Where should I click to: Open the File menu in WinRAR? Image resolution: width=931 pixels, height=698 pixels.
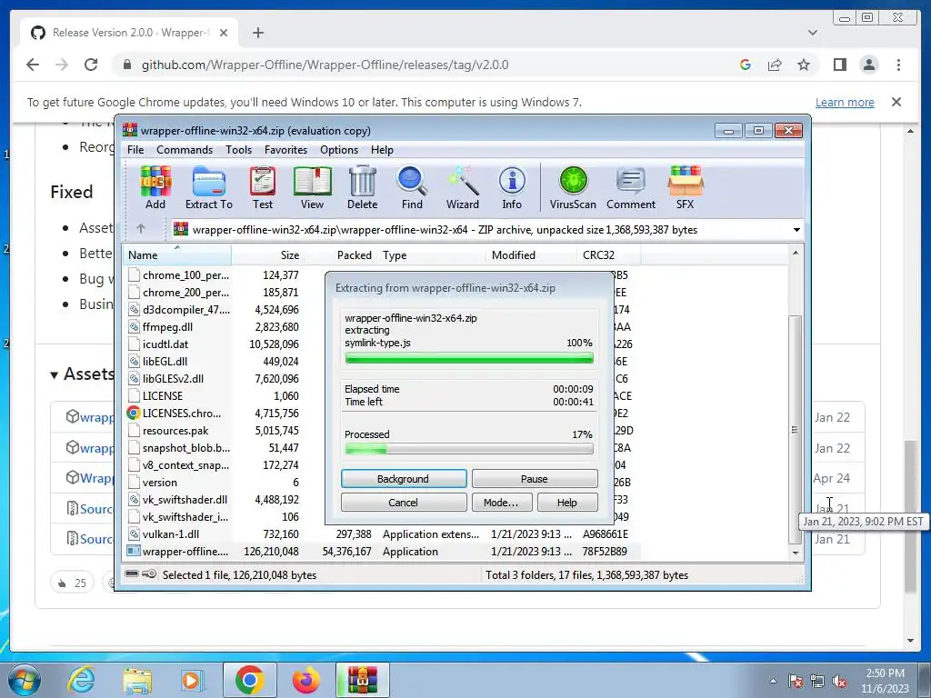tap(135, 150)
